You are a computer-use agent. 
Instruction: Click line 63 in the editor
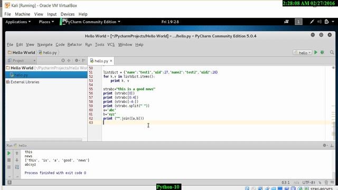click(215, 122)
